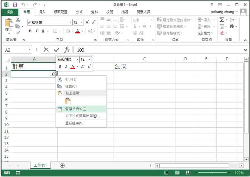
Task: Click 設定格式化的條件 conditional formatting button
Action: [x=175, y=20]
